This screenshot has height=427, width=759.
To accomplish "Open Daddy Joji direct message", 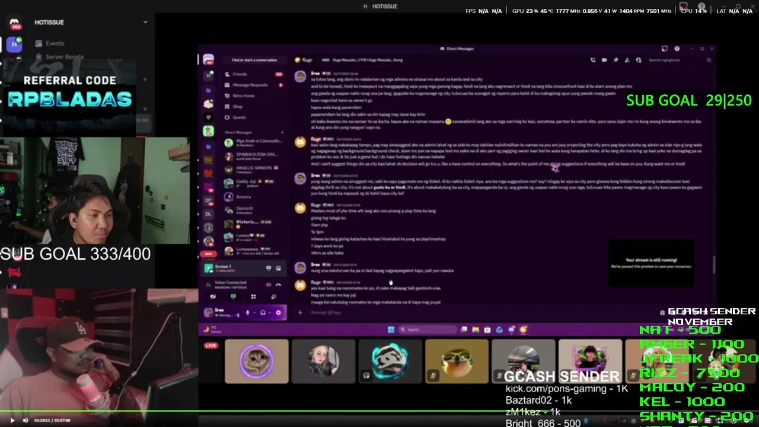I will [254, 183].
